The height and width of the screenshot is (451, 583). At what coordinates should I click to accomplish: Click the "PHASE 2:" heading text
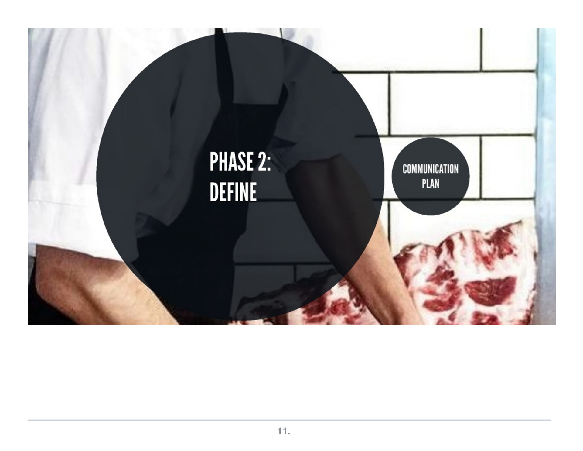click(240, 162)
